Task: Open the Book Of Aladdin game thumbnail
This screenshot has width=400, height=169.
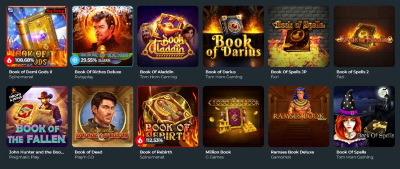Action: point(168,36)
